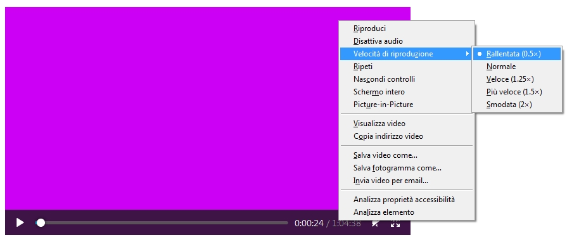Click the play button in video controls
The image size is (567, 237).
[20, 222]
